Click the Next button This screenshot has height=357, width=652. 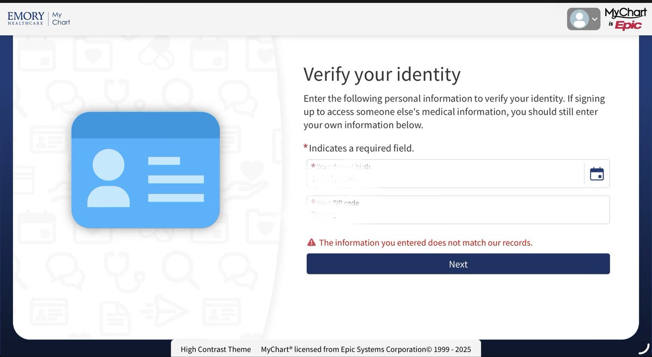[458, 264]
